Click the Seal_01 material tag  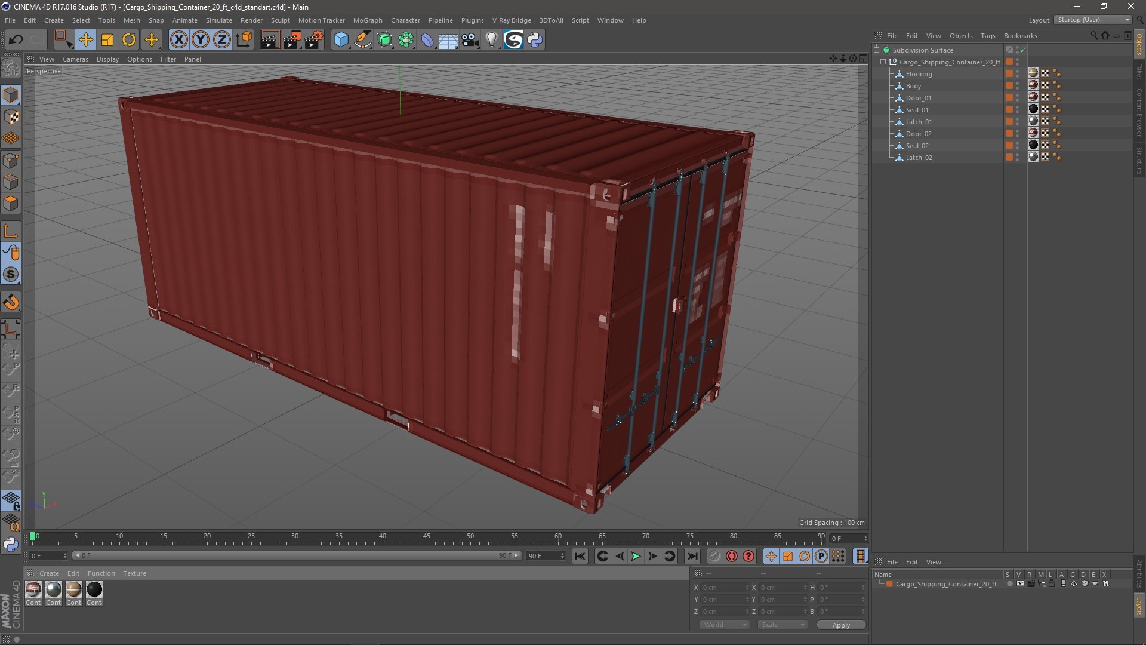click(x=1033, y=109)
